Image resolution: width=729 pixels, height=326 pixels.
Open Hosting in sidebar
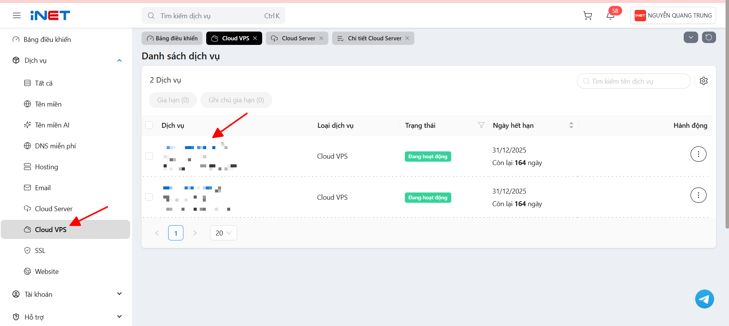click(65, 167)
